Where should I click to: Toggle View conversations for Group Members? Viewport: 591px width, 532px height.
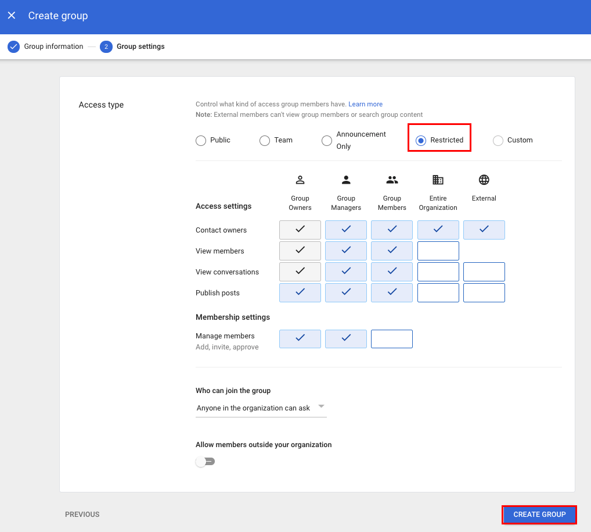[392, 272]
